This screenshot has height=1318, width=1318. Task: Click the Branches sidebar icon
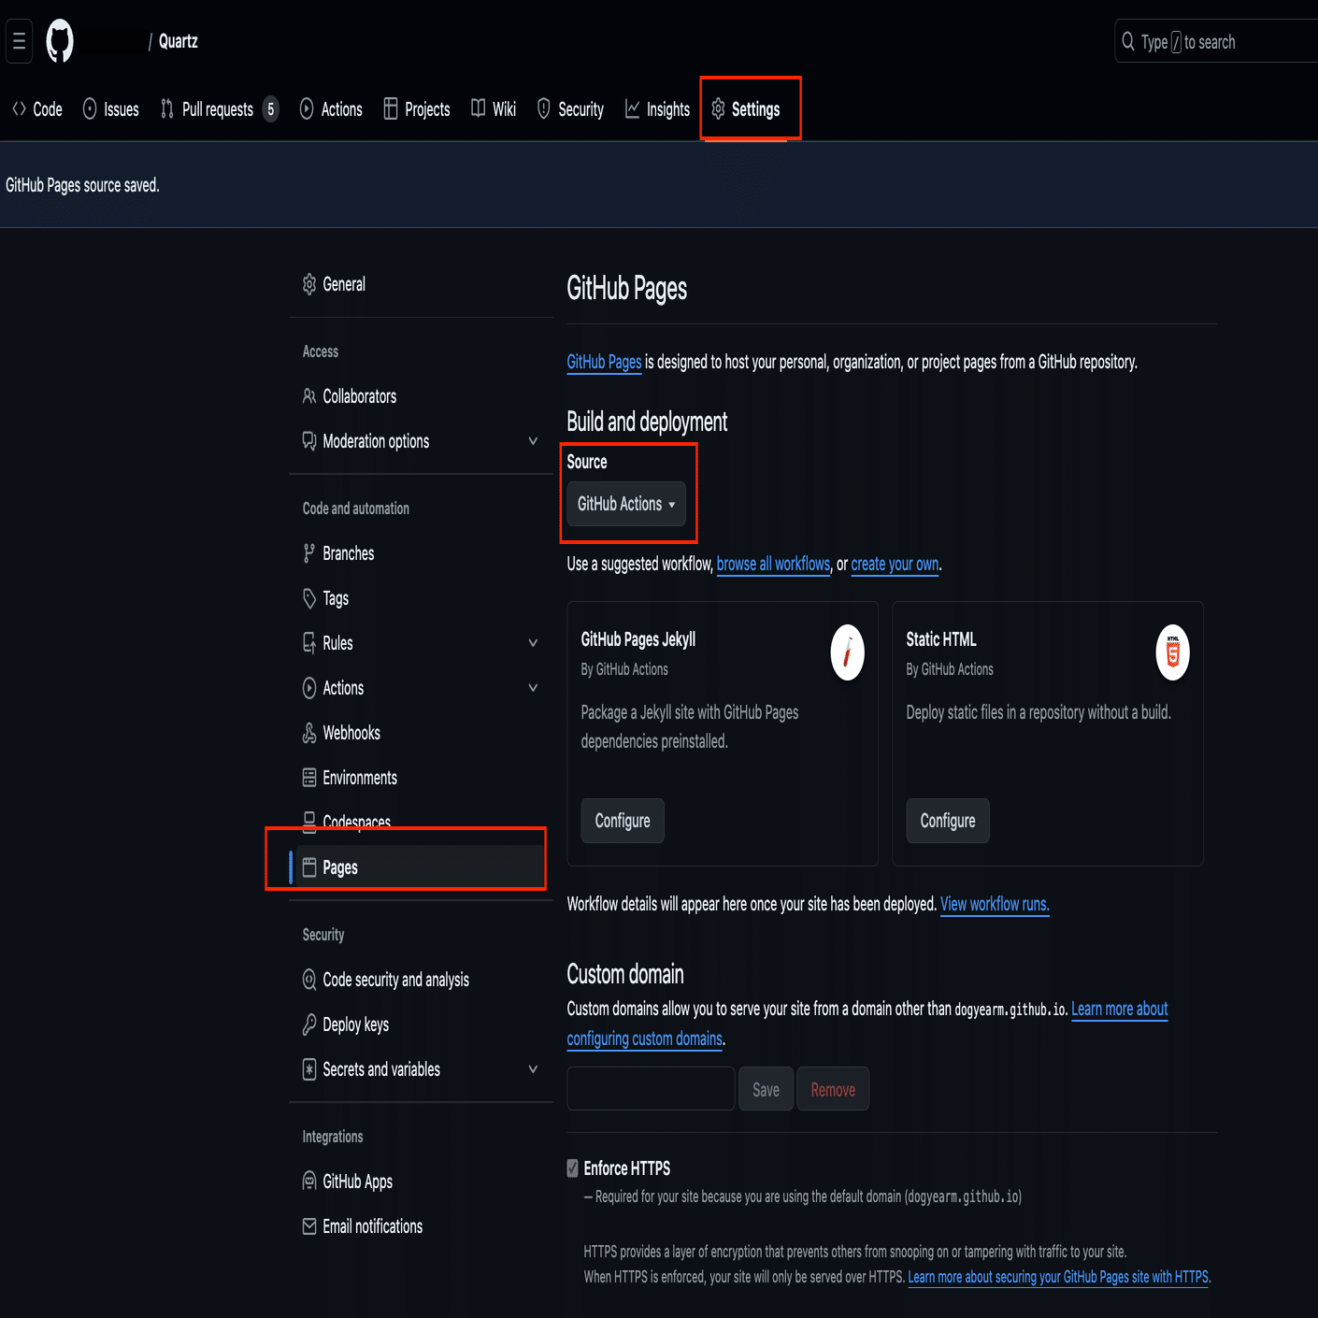[309, 553]
